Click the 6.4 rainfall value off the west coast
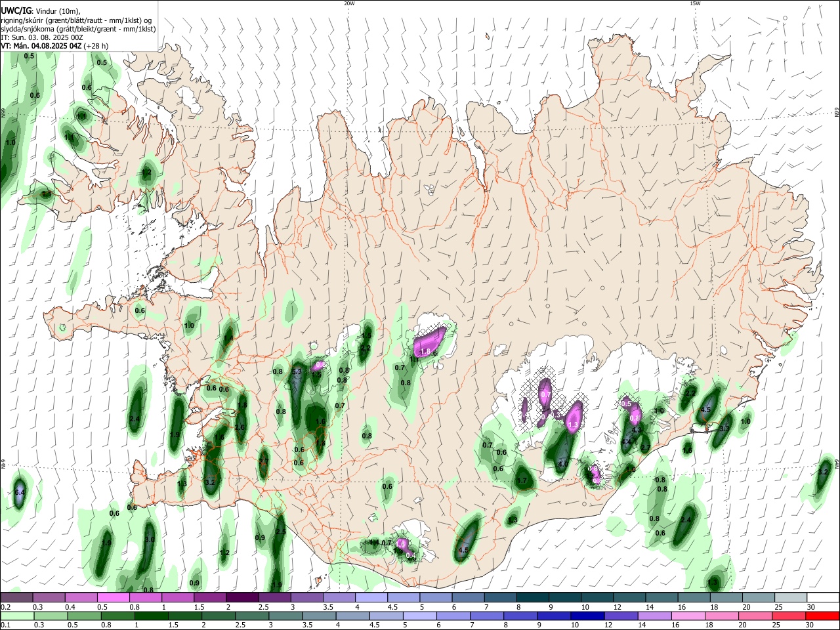 [20, 492]
